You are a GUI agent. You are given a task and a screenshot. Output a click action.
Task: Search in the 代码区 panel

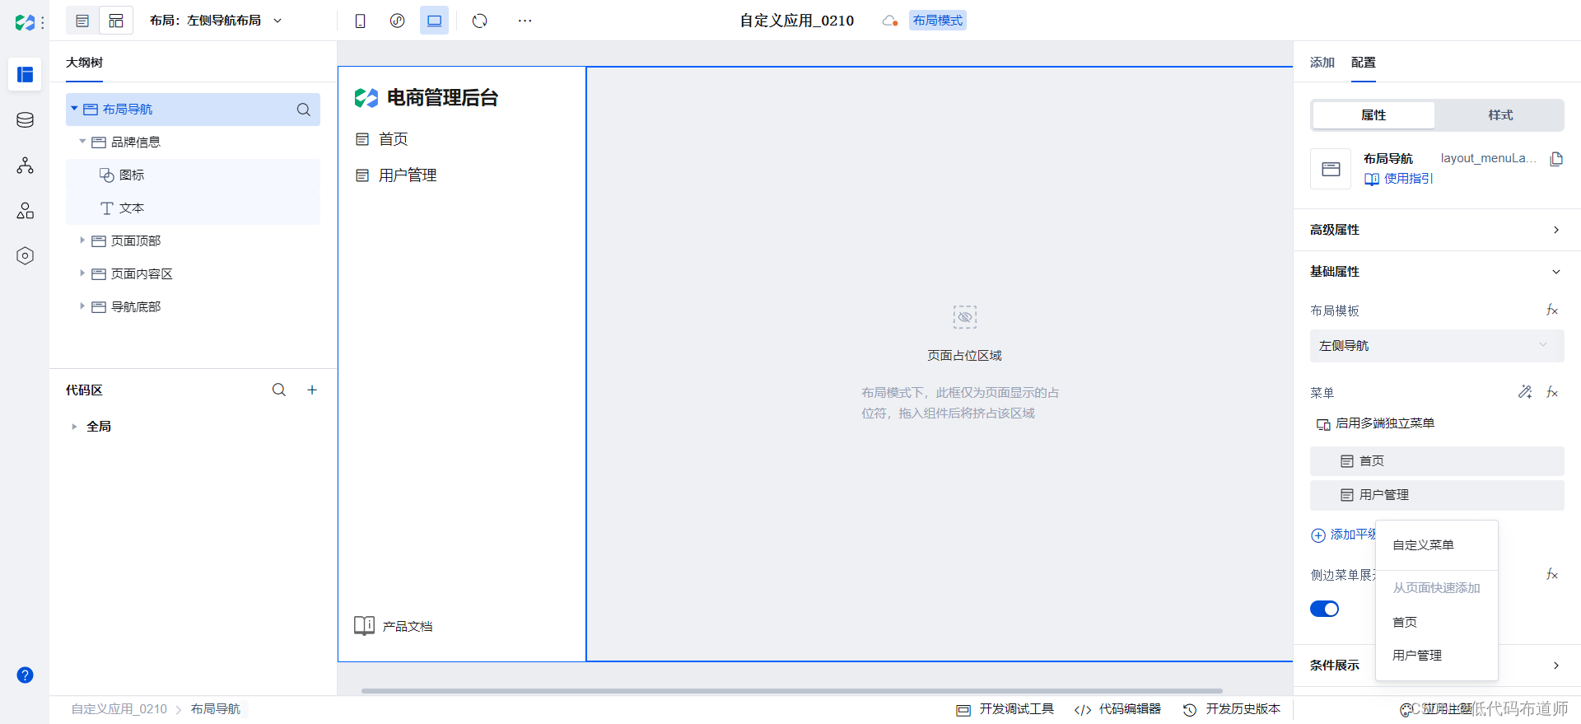click(279, 390)
